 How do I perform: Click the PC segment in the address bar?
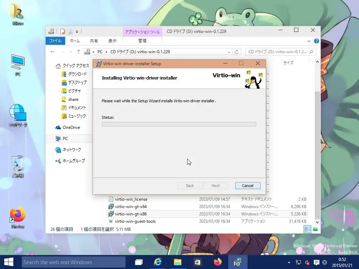coord(100,52)
